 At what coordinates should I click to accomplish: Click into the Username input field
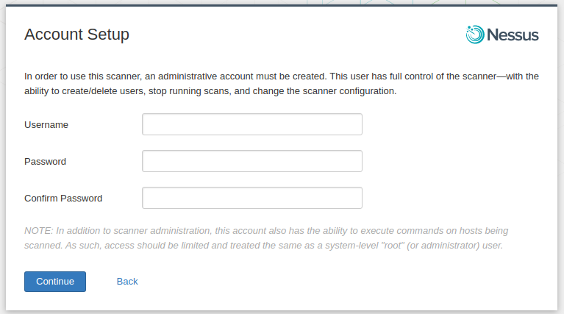[x=251, y=124]
